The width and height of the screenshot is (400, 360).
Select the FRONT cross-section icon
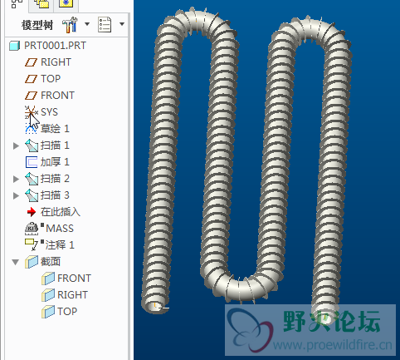coord(48,279)
